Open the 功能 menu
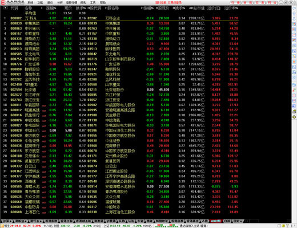Image resolution: width=297 pixels, height=228 pixels. [x=40, y=3]
